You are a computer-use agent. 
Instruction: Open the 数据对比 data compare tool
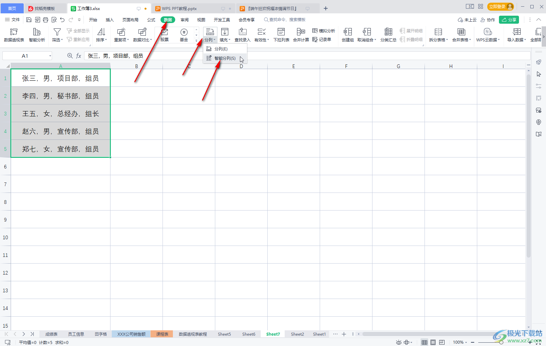pyautogui.click(x=143, y=35)
